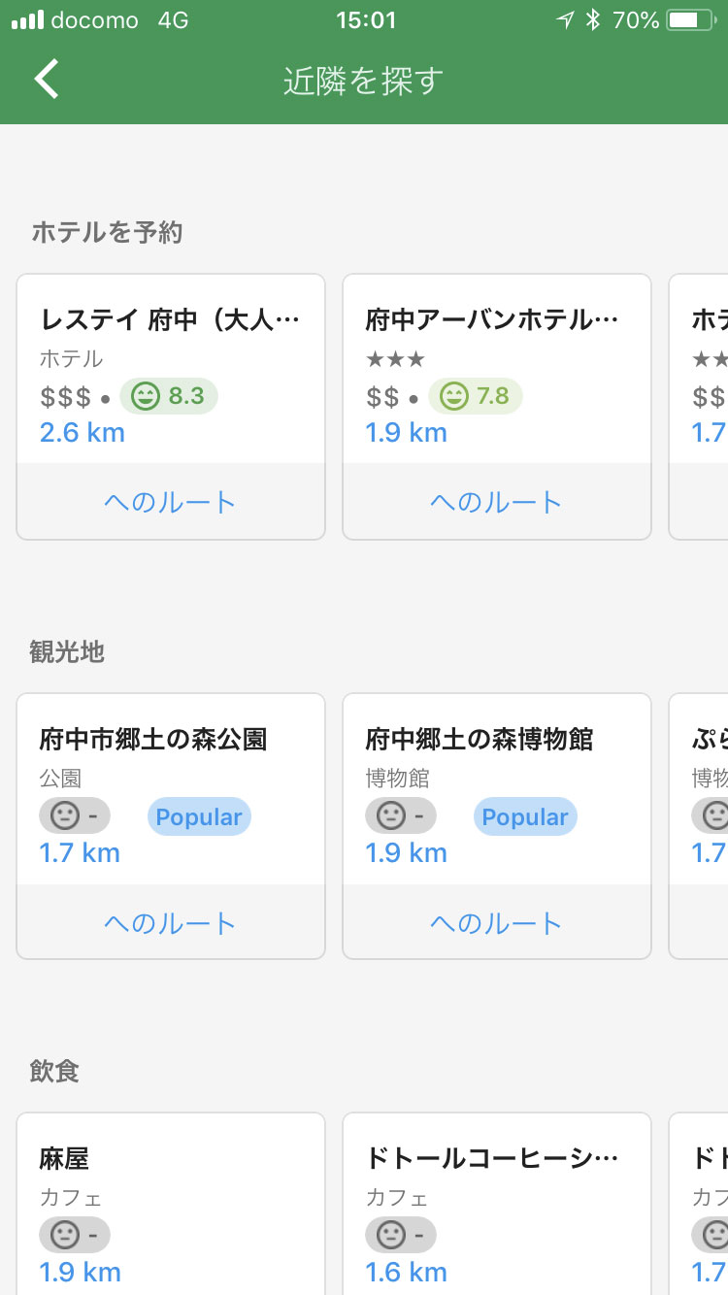This screenshot has width=728, height=1295.
Task: Tap the 7.8 smiley rating badge
Action: pyautogui.click(x=475, y=396)
